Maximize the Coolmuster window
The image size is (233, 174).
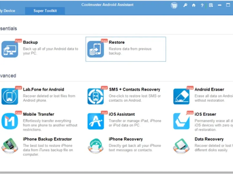228,5
